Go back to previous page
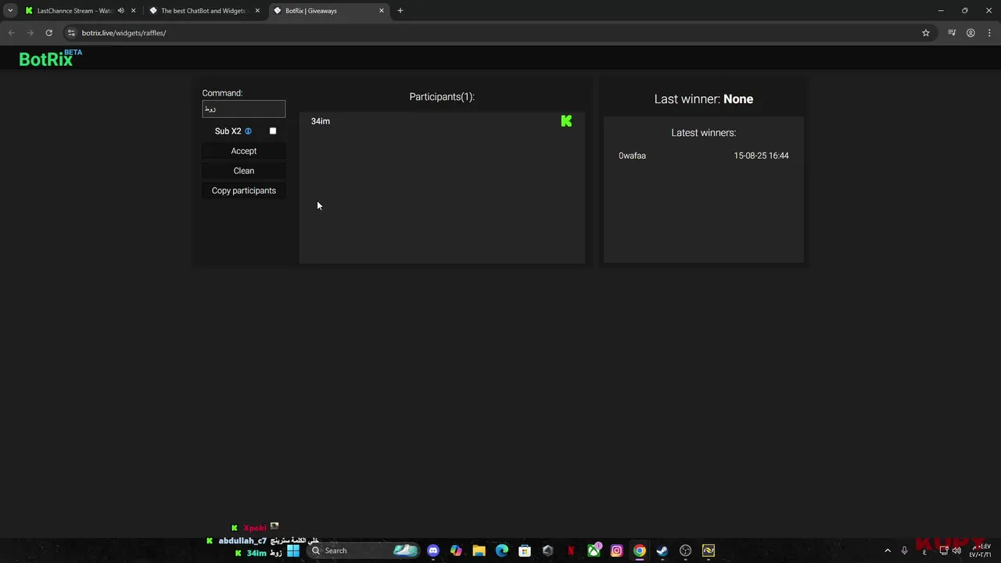Image resolution: width=1001 pixels, height=563 pixels. click(11, 33)
